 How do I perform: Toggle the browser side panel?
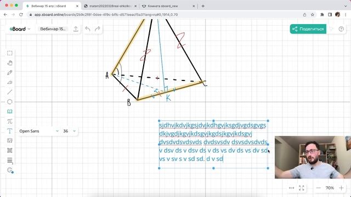[x=330, y=15]
